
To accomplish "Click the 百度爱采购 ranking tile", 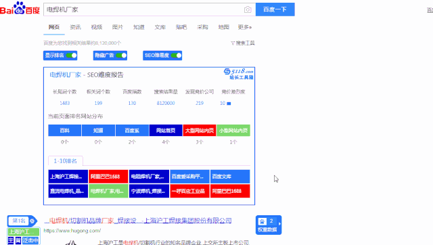I will tap(189, 177).
